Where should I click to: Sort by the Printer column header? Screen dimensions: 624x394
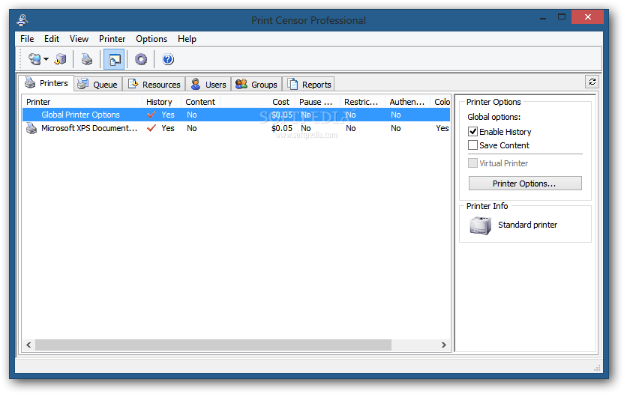82,102
